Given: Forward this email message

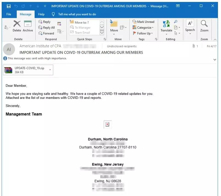Looking at the screenshot, I should 46,33.
